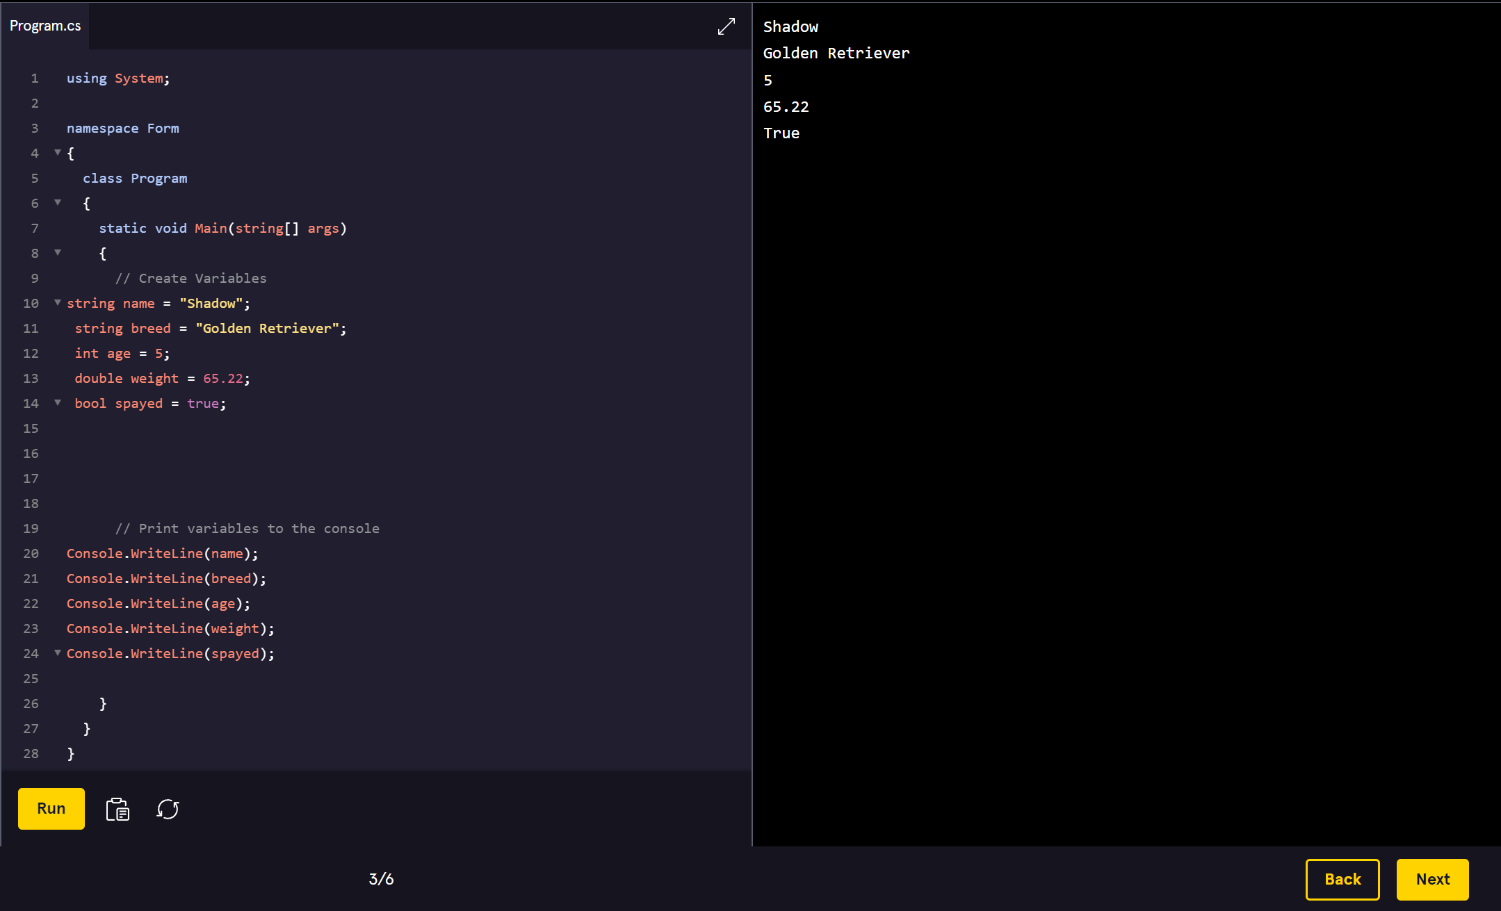Screen dimensions: 1501x911
Task: Toggle fold arrow at line 14
Action: (x=58, y=402)
